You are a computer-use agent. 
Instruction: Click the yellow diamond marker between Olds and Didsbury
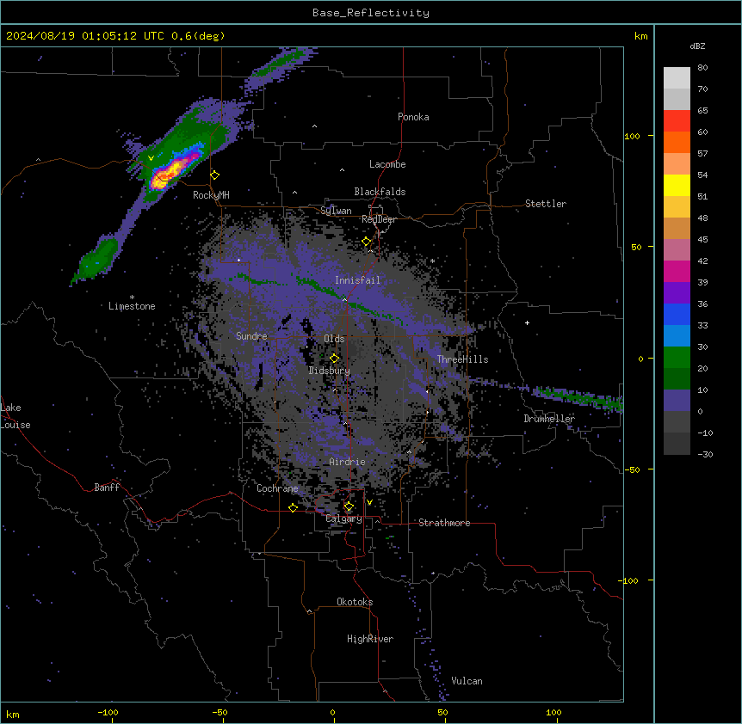click(335, 359)
